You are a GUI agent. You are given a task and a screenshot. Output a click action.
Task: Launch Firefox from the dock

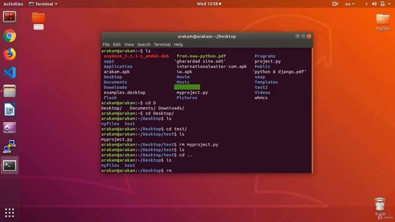pos(10,54)
